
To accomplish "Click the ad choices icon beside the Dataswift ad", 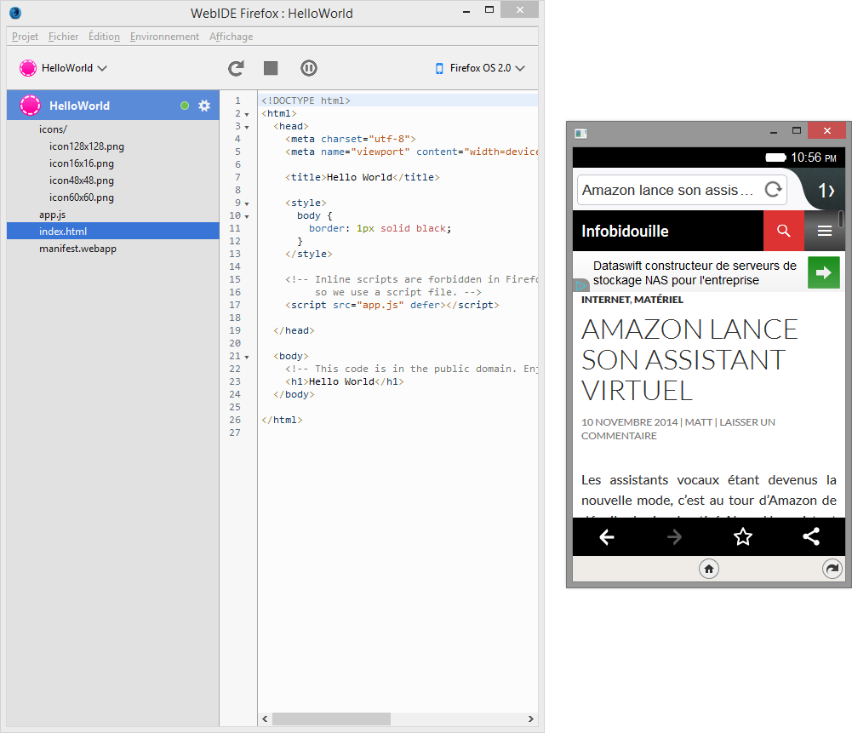I will pos(580,284).
